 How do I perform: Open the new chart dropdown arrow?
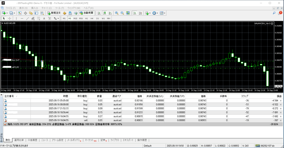(7, 13)
